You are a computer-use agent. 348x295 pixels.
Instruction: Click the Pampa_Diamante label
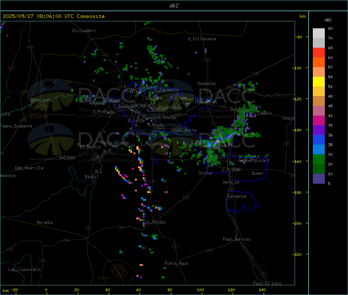(x=16, y=126)
